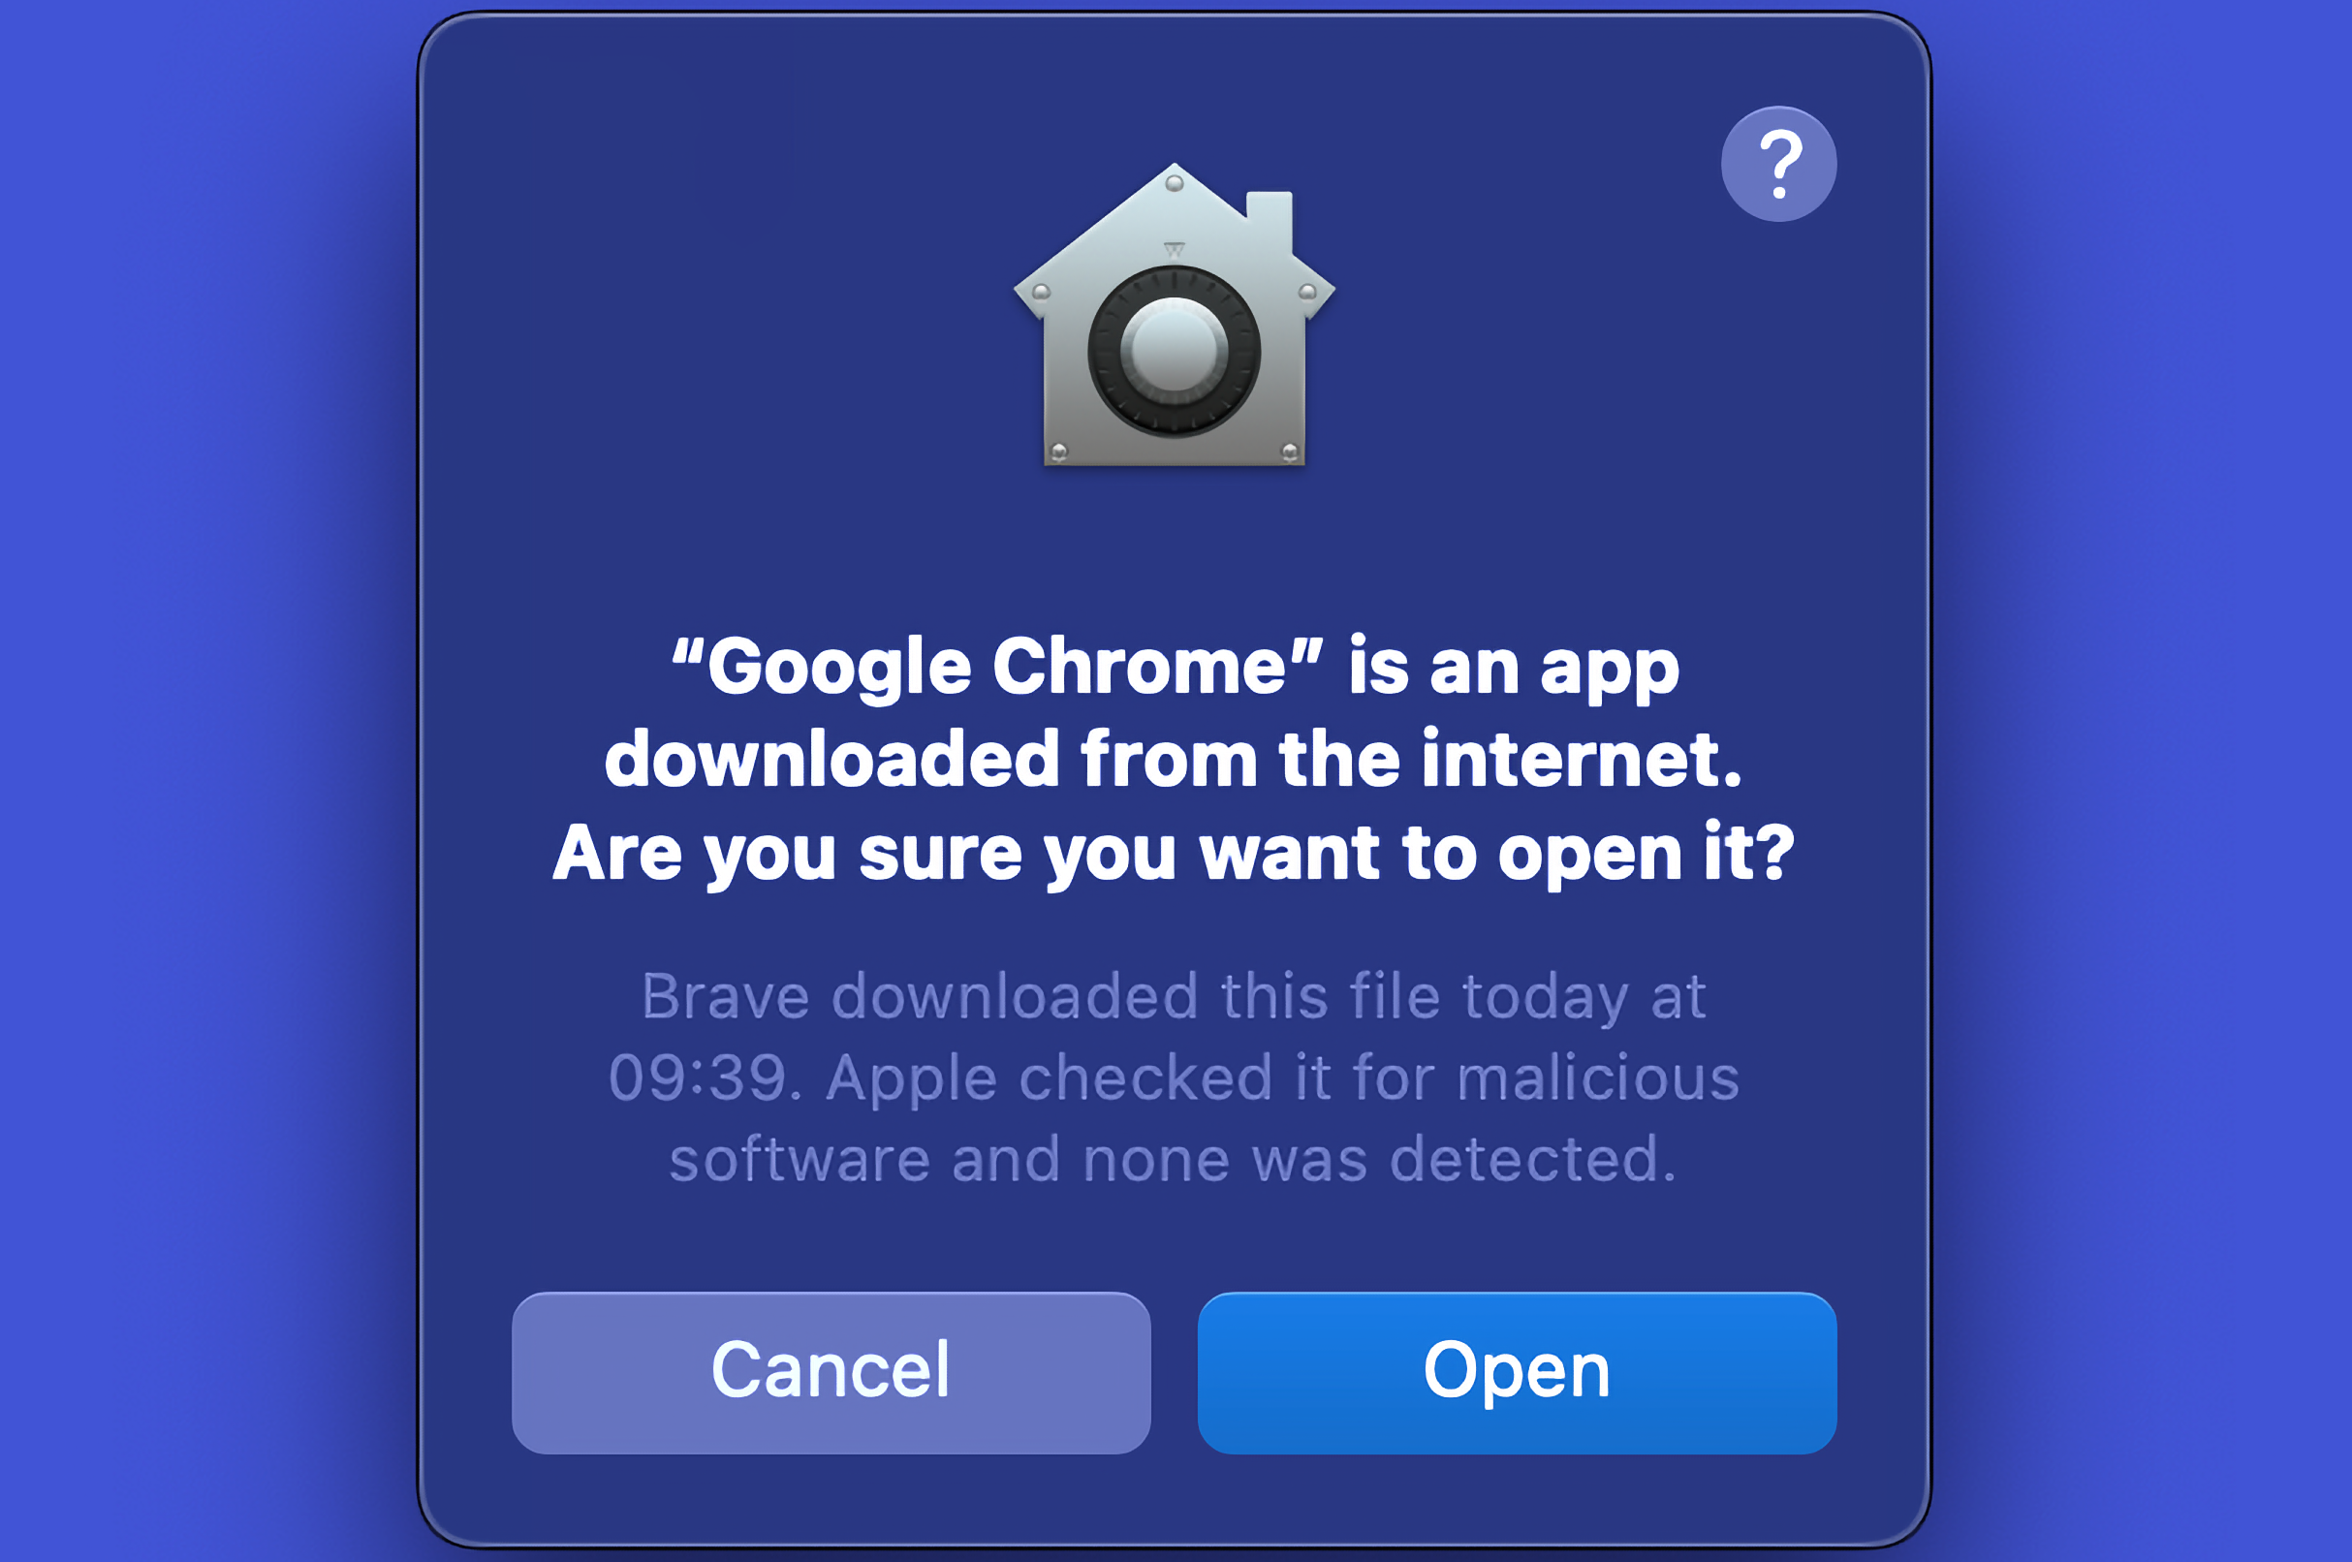Click the bottom-left rivet on the house icon
Image resolution: width=2352 pixels, height=1562 pixels.
pyautogui.click(x=1059, y=453)
